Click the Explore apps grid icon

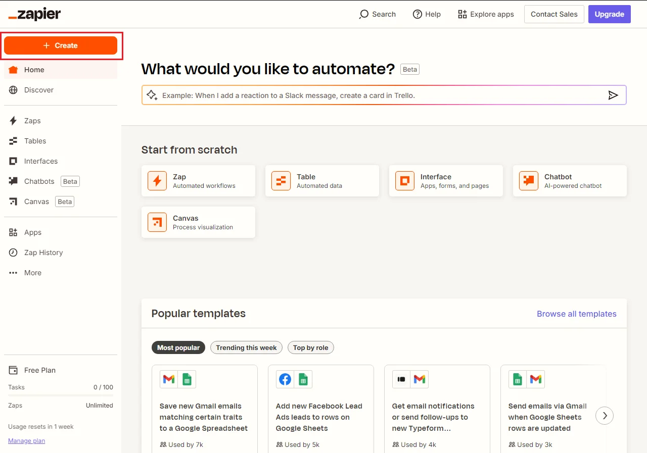point(462,14)
